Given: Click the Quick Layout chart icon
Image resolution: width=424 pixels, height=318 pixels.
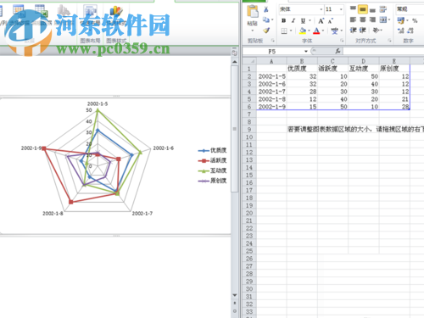Looking at the screenshot, I should [90, 11].
